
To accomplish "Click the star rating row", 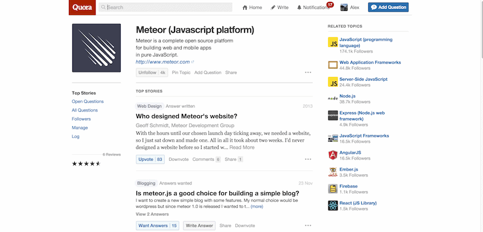I will point(86,163).
